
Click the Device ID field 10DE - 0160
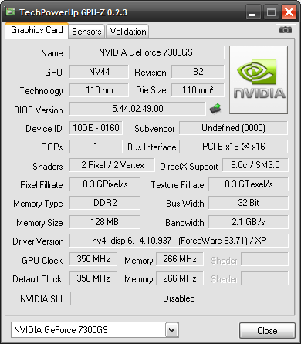(x=96, y=128)
